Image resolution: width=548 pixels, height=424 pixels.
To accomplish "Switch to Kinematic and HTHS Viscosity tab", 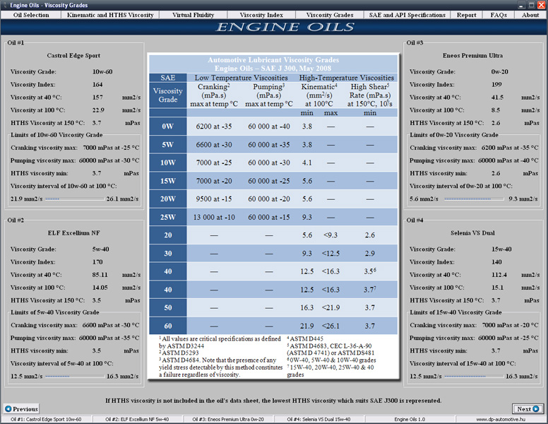I will [x=110, y=15].
